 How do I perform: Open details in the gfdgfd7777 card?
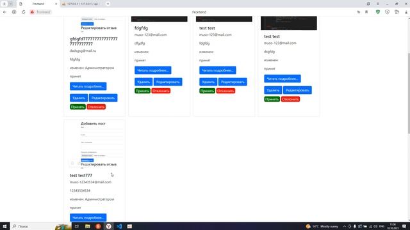click(x=88, y=86)
